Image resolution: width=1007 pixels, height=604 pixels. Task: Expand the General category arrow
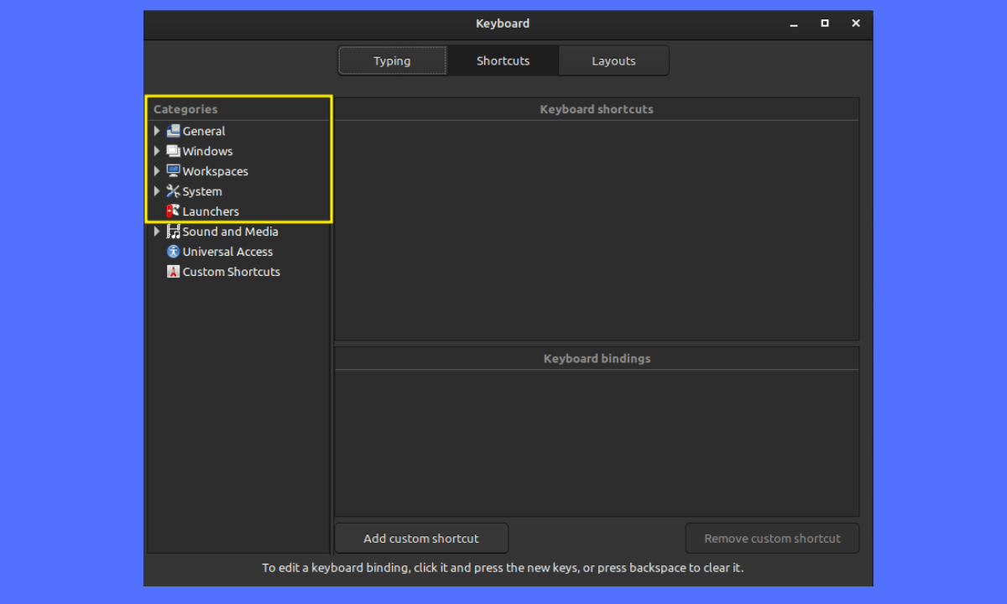tap(157, 131)
